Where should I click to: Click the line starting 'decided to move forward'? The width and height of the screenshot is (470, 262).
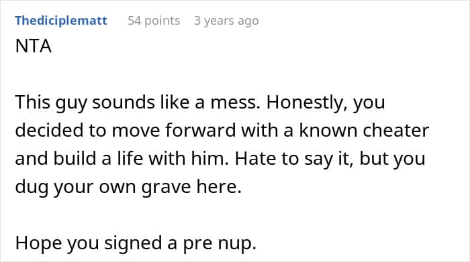tap(222, 131)
